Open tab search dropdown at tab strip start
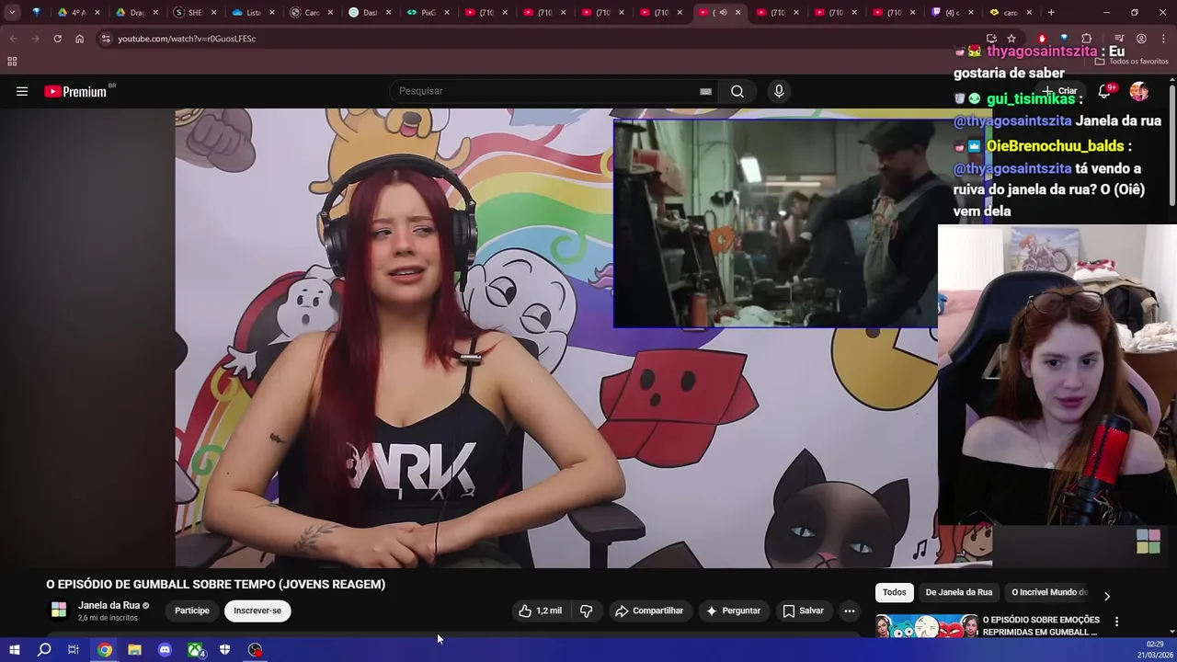The width and height of the screenshot is (1177, 662). click(x=12, y=13)
